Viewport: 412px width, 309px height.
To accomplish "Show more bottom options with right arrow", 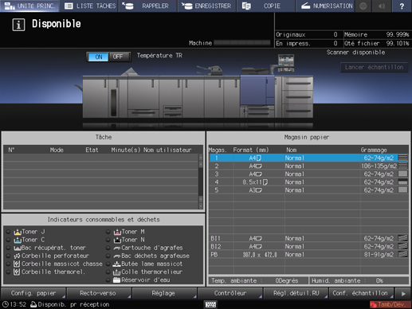I will [403, 293].
